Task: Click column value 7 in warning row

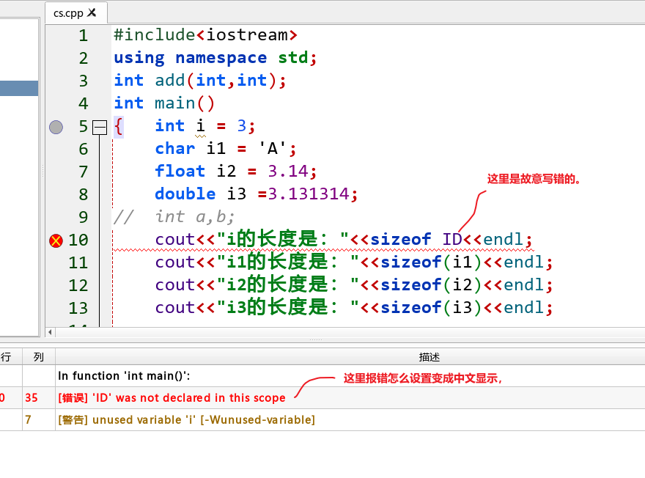Action: click(28, 420)
